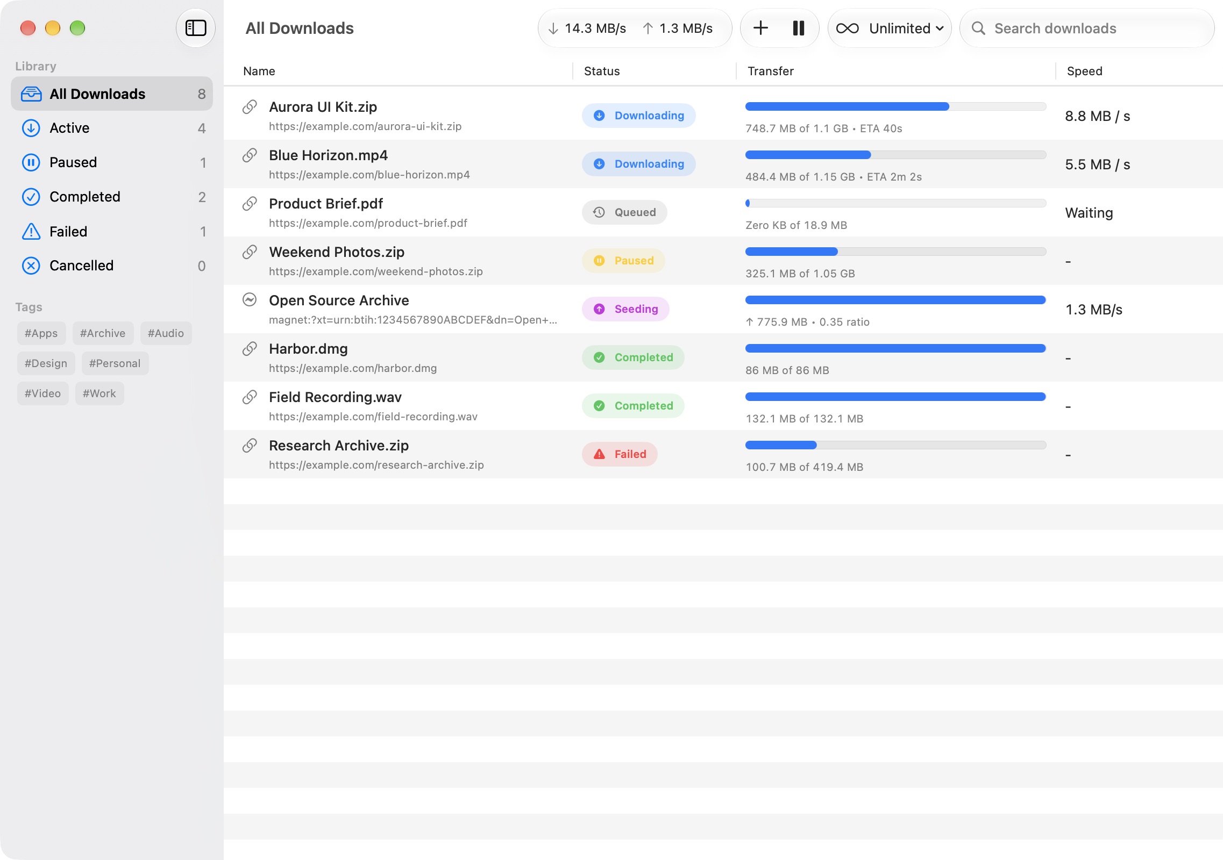Filter by #Personal tag
Image resolution: width=1223 pixels, height=860 pixels.
115,363
